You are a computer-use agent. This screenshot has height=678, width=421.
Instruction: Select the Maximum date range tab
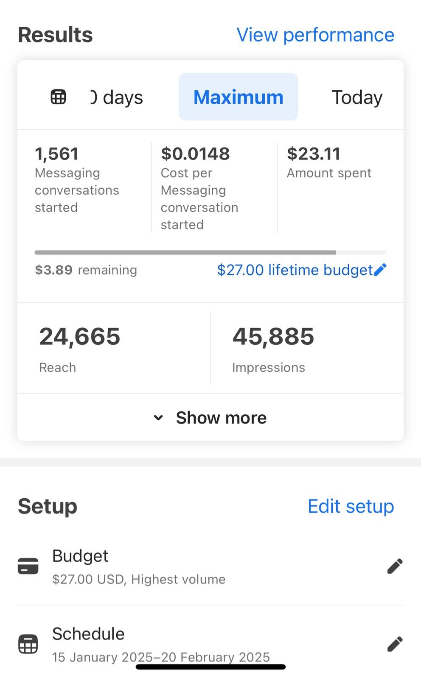click(238, 97)
